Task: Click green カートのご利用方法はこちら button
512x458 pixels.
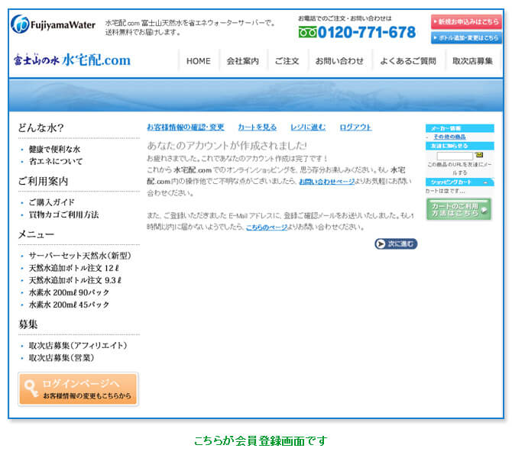Action: [459, 209]
